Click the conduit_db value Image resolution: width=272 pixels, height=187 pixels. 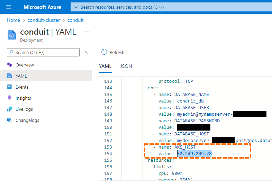click(190, 101)
